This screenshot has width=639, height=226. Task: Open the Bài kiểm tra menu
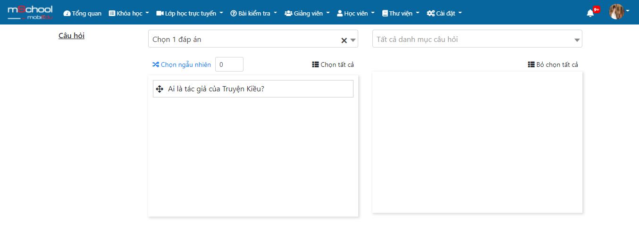pos(254,13)
